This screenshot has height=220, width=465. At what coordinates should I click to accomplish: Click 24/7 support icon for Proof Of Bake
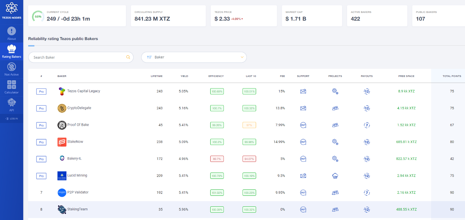(303, 125)
